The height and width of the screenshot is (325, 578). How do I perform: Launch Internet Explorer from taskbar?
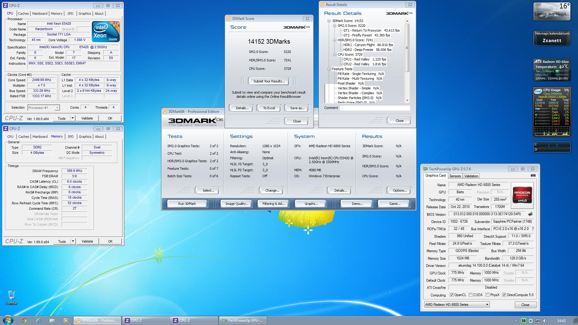click(x=38, y=320)
